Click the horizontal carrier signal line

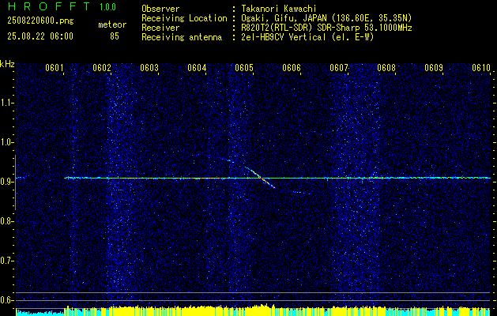(277, 178)
